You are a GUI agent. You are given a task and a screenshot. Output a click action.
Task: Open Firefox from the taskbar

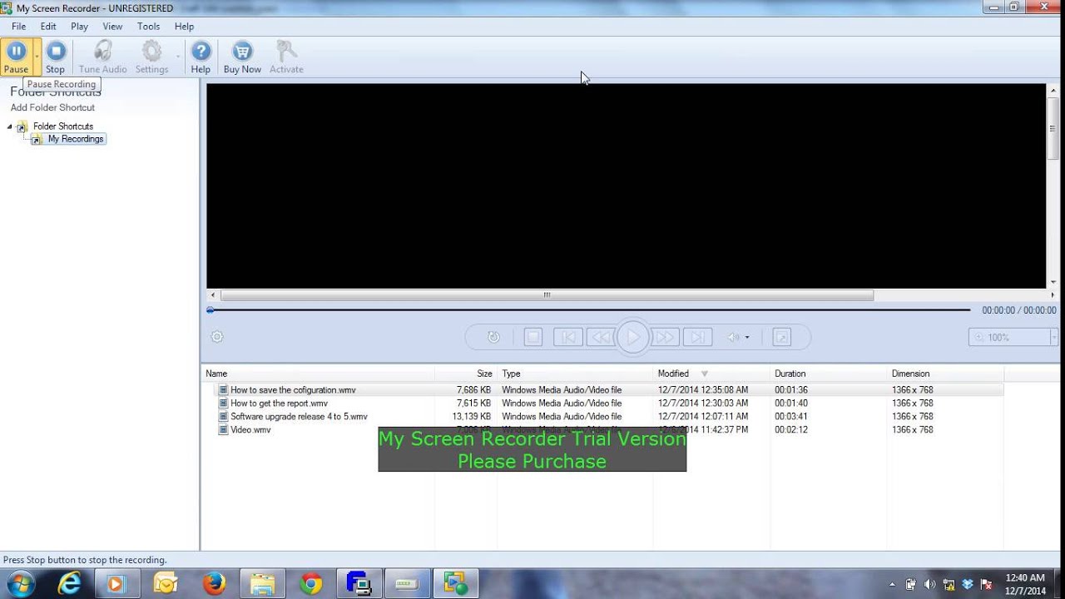tap(214, 584)
